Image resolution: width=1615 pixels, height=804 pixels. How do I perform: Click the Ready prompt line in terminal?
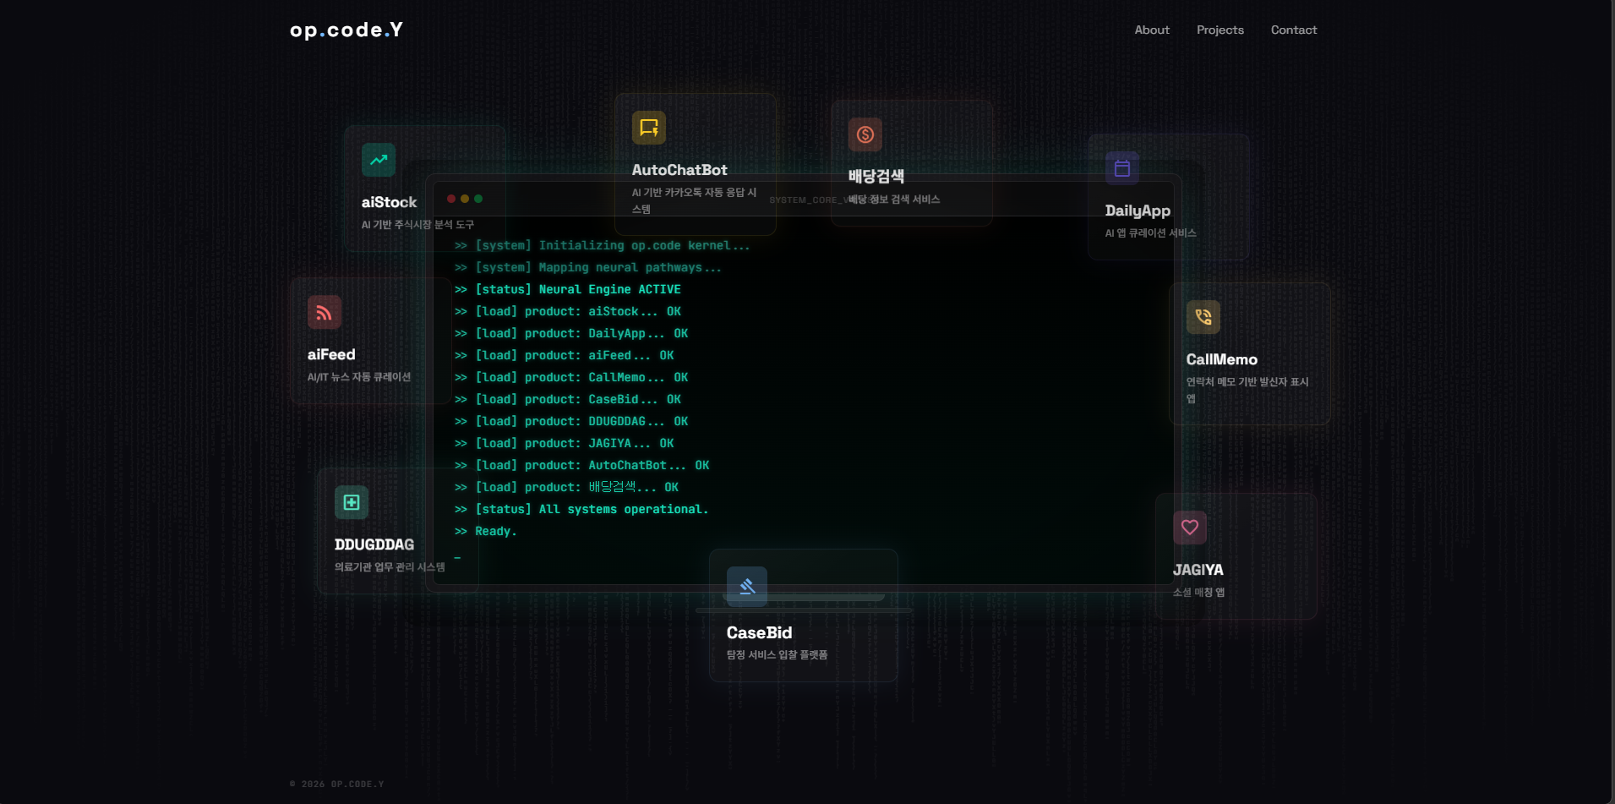[495, 531]
